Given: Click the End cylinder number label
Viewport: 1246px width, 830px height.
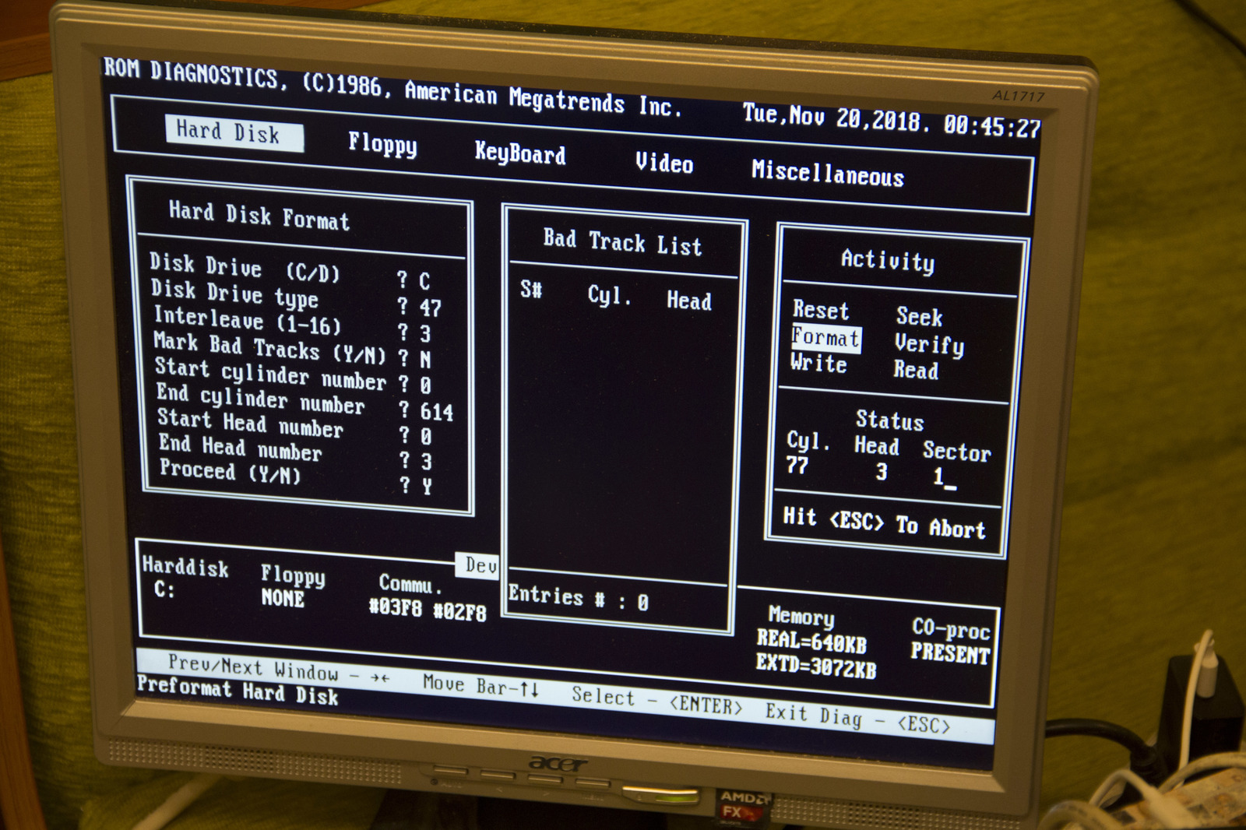Looking at the screenshot, I should coord(261,399).
